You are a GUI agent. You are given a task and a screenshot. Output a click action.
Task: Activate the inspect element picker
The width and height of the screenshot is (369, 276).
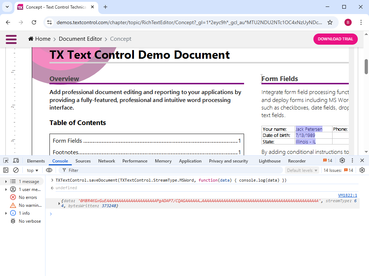6,160
